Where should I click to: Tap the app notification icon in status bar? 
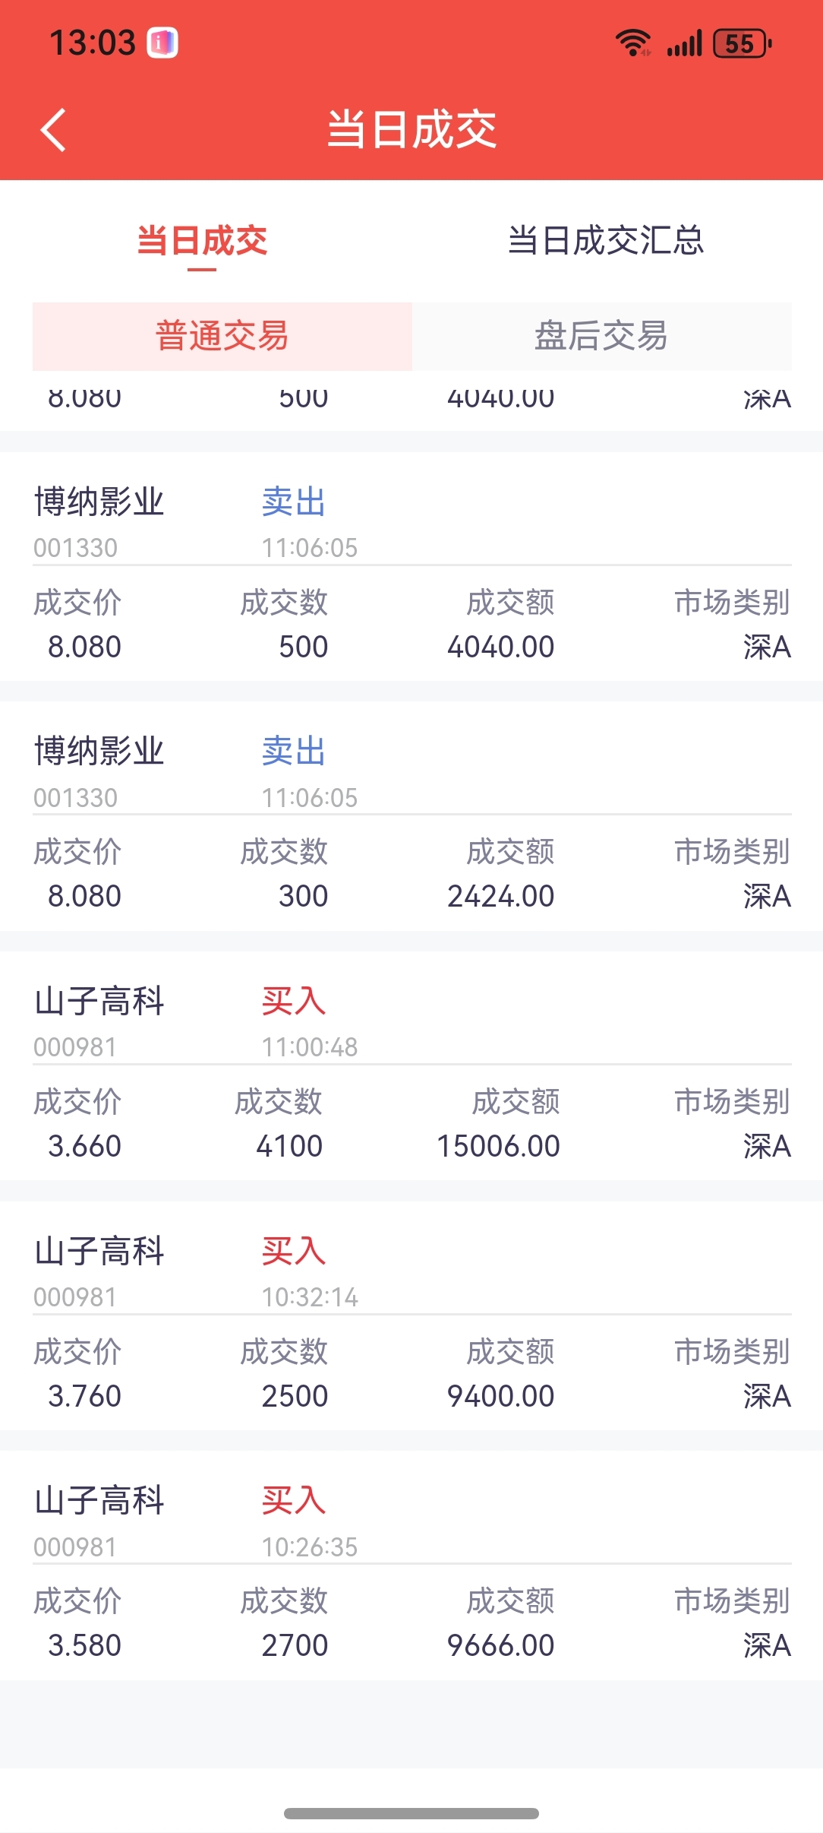coord(162,43)
